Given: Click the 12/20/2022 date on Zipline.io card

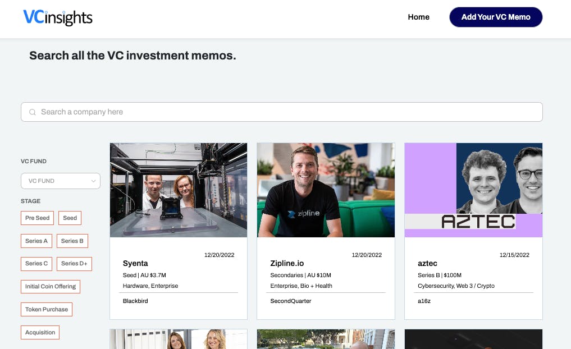Looking at the screenshot, I should pos(367,255).
